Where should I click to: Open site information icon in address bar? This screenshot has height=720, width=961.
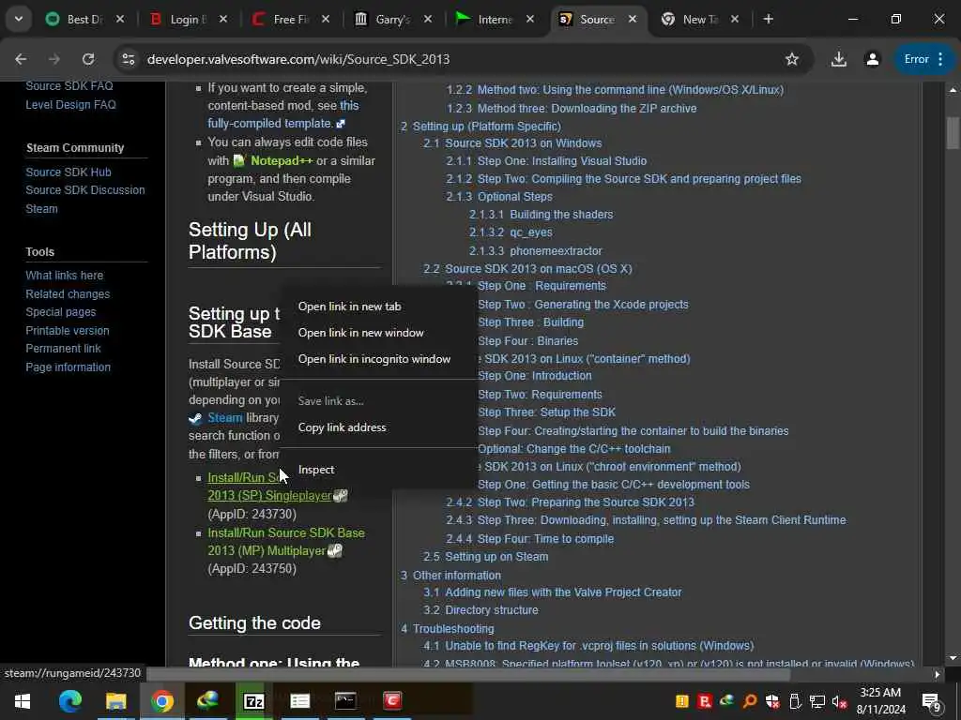pyautogui.click(x=128, y=59)
